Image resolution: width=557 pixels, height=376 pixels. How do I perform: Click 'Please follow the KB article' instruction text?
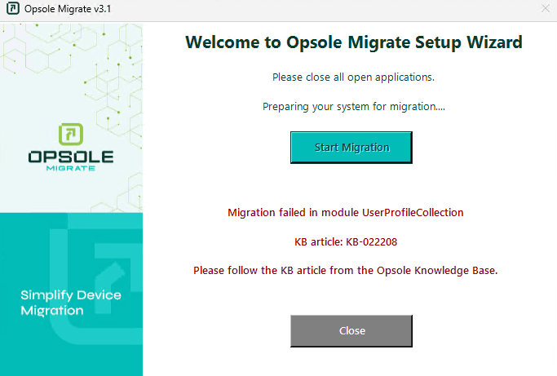click(x=346, y=271)
